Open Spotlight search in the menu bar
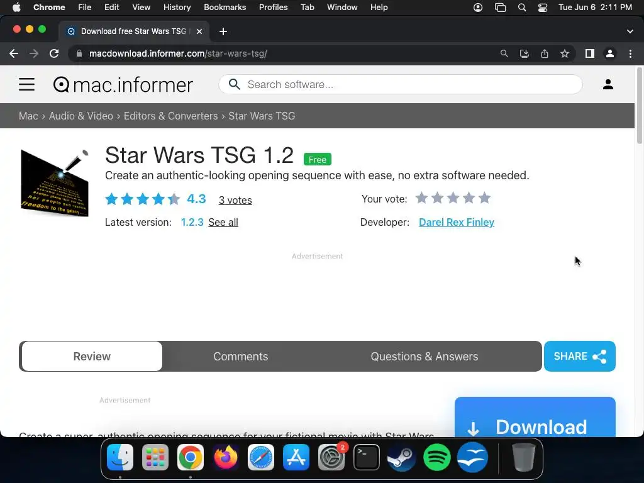 point(521,8)
